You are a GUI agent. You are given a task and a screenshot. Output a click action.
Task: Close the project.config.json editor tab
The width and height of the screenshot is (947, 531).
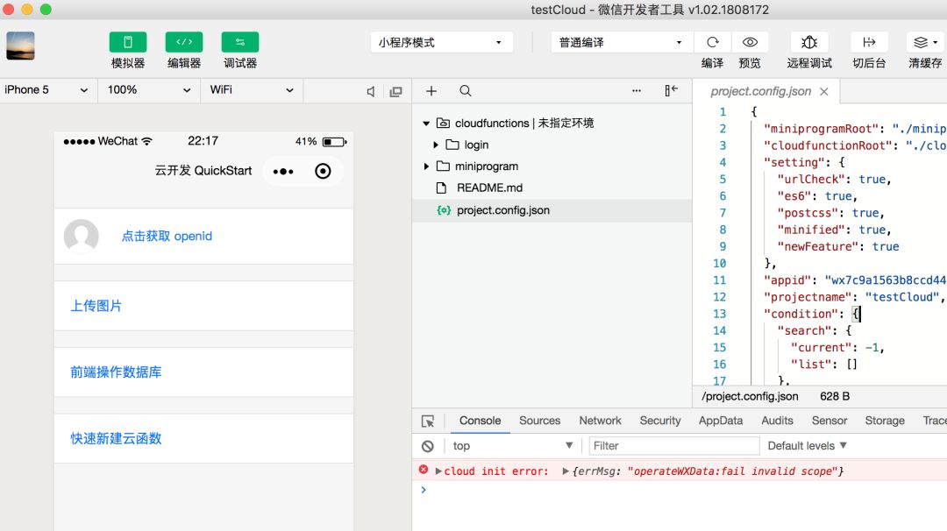click(823, 91)
